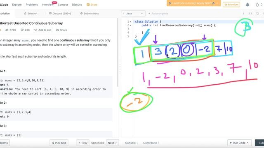Viewport: 264px width, 148px height.
Task: Open the Problems page
Action: click(32, 5)
